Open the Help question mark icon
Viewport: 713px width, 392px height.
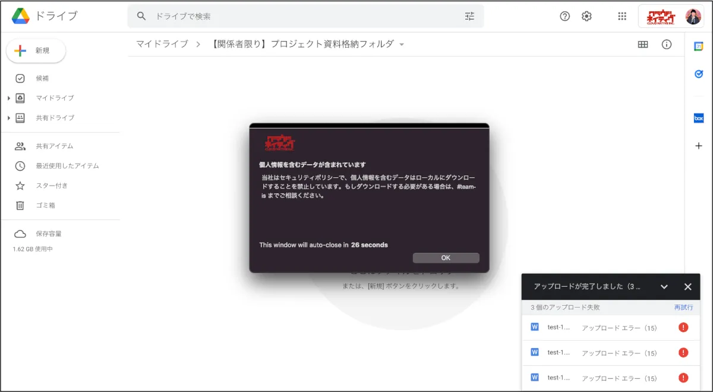coord(564,17)
